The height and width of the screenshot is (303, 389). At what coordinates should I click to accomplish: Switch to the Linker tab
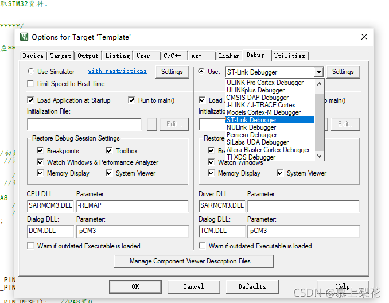[229, 56]
